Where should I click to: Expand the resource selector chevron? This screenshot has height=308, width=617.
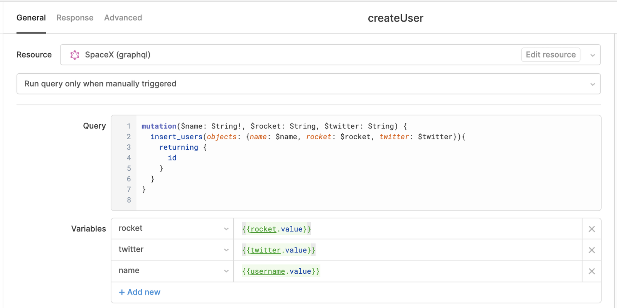[x=592, y=55]
